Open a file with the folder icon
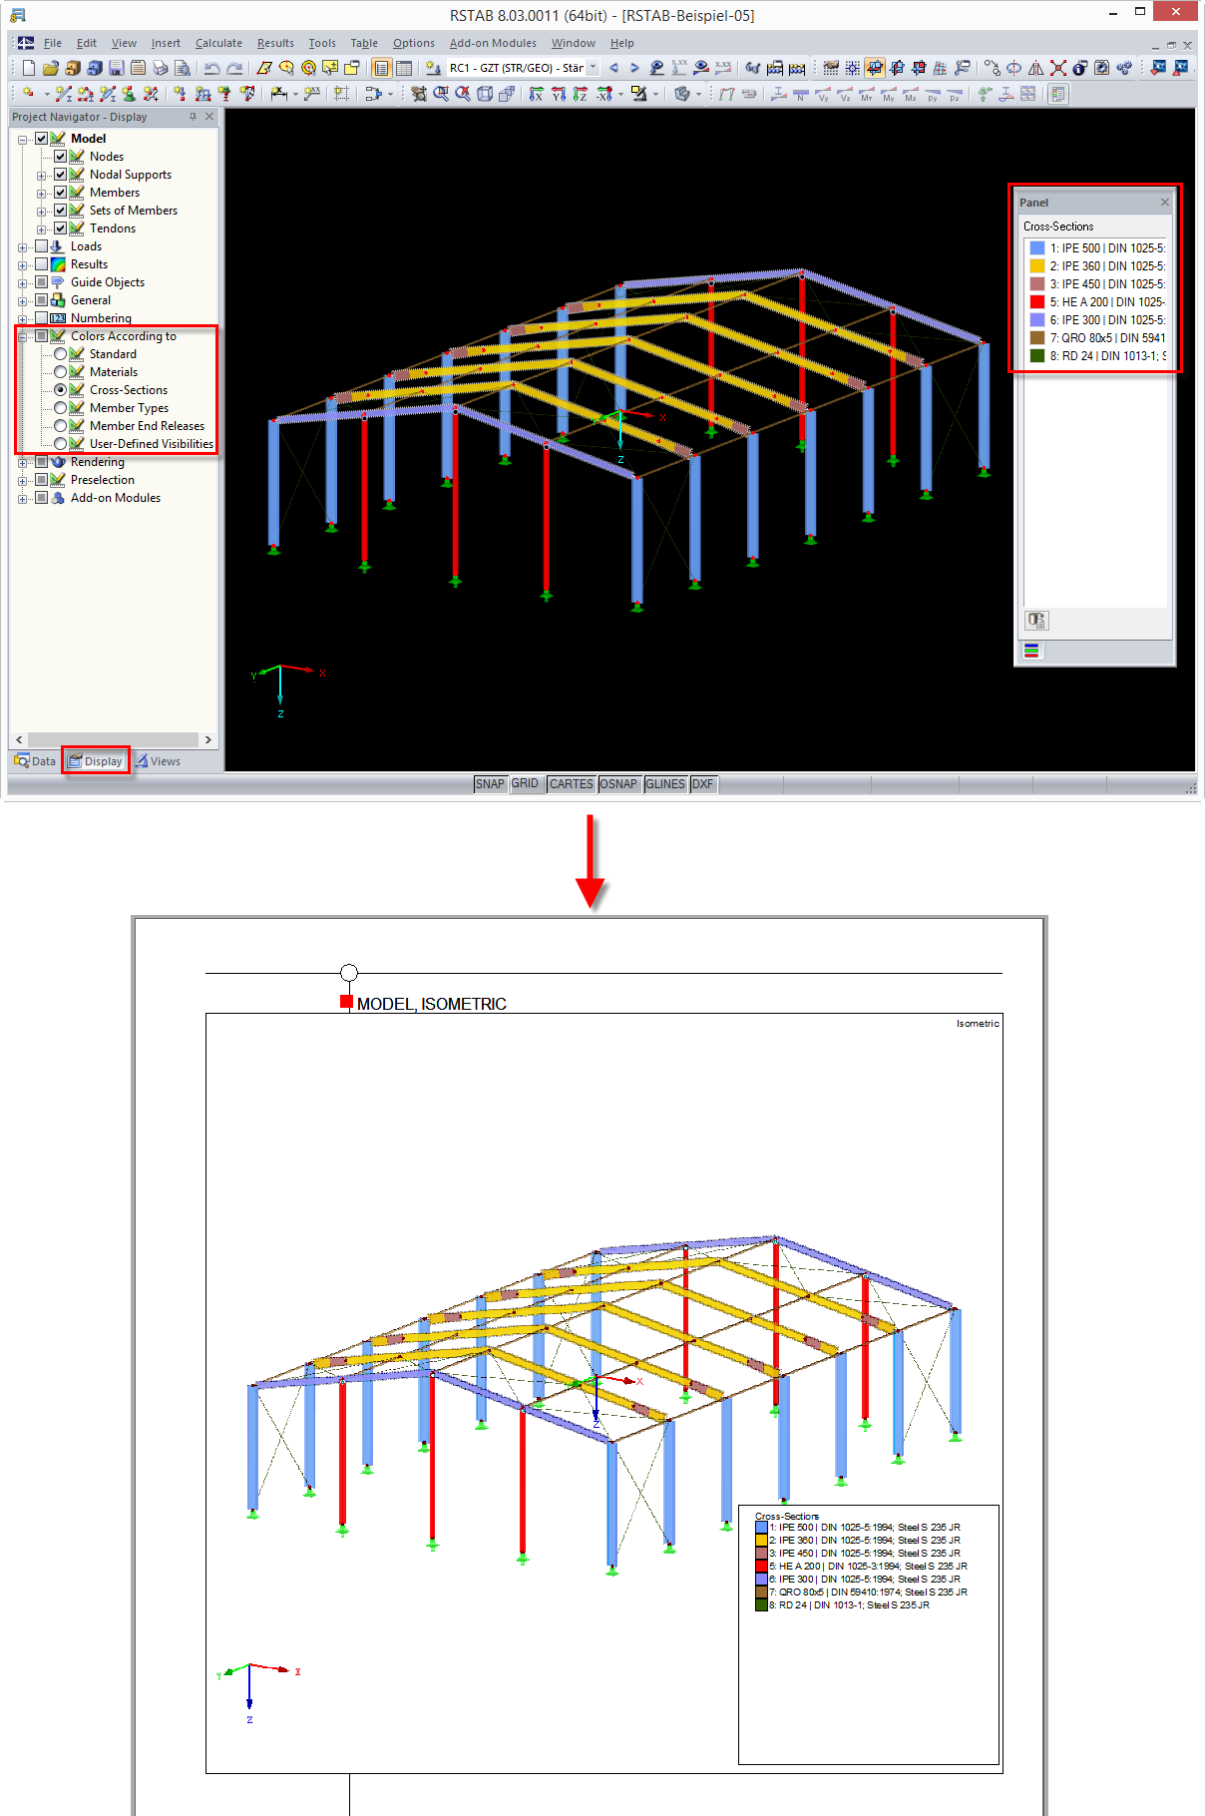The width and height of the screenshot is (1205, 1816). click(x=51, y=68)
